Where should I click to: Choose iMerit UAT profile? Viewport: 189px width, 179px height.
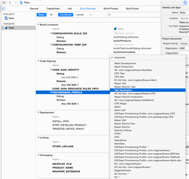[148, 110]
